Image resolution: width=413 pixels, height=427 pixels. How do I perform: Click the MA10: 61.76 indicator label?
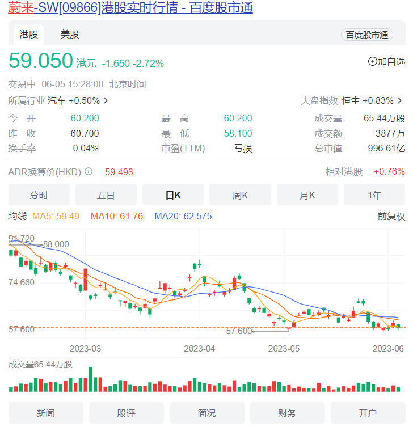117,217
